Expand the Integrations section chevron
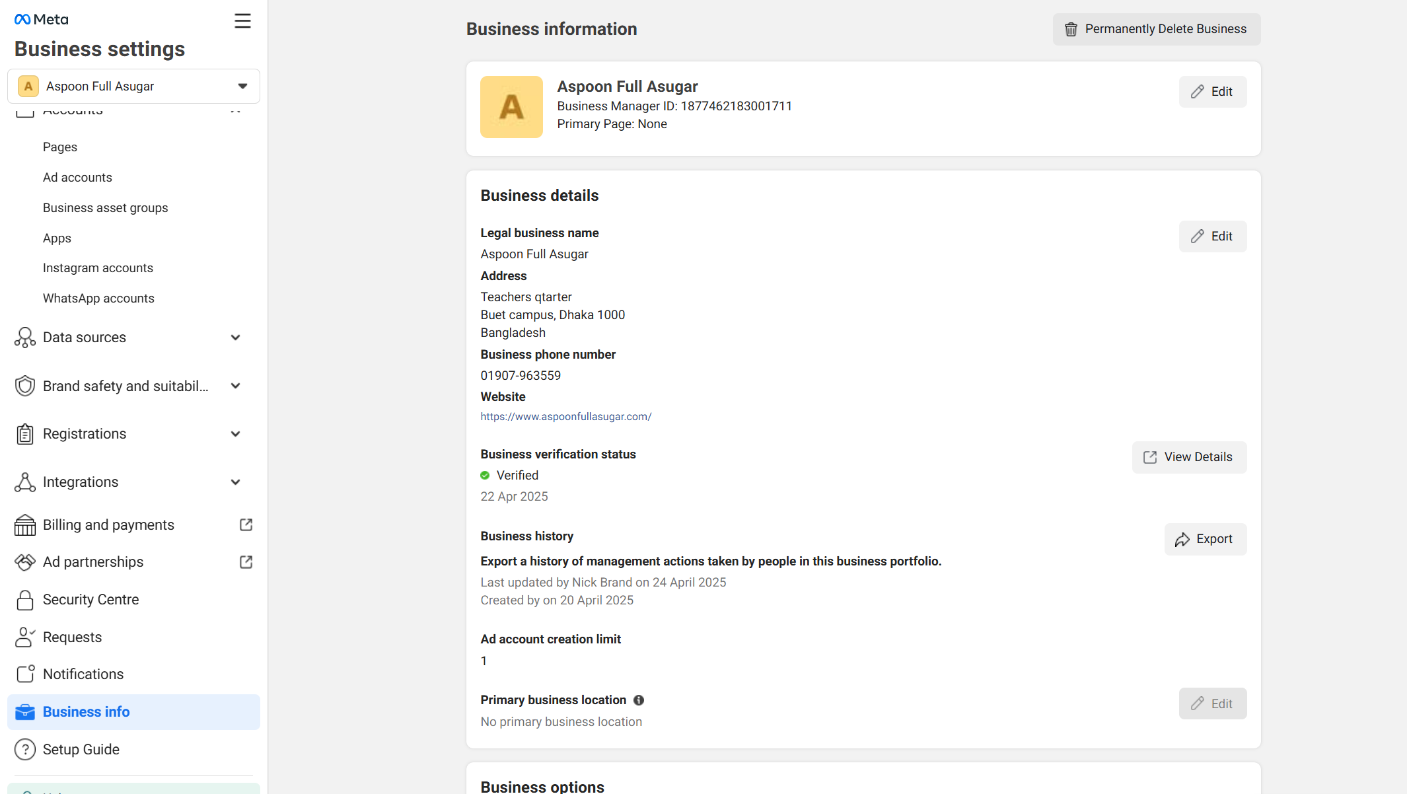 pos(235,482)
